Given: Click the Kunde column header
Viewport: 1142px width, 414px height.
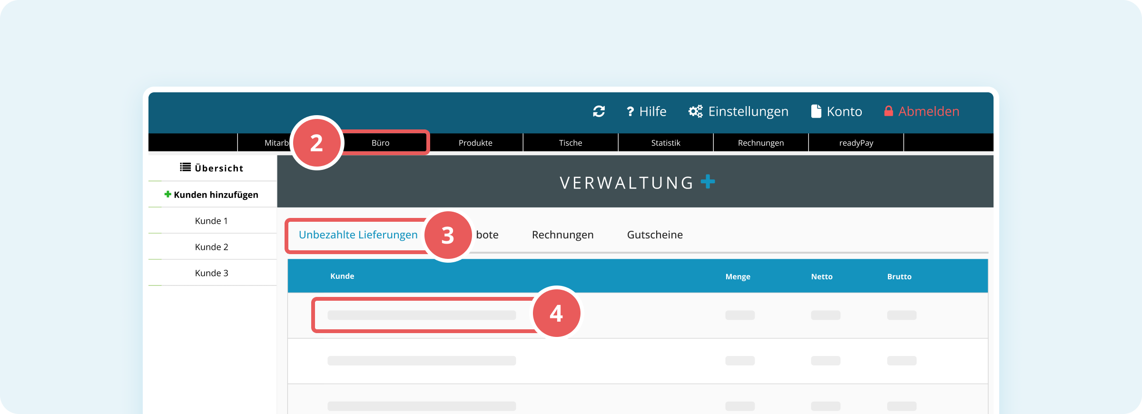Looking at the screenshot, I should click(342, 276).
